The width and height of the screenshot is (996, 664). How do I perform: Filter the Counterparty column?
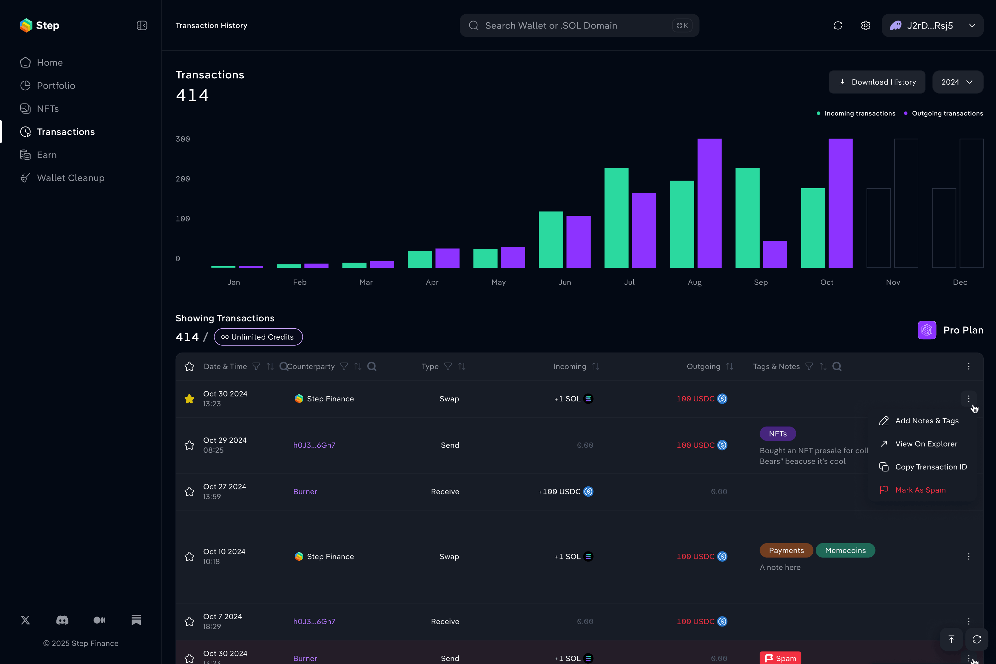pos(344,366)
